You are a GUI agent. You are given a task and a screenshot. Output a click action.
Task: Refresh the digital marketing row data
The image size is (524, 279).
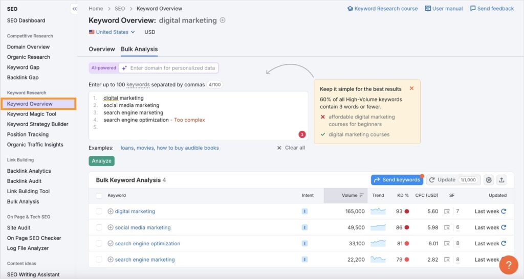tap(504, 211)
